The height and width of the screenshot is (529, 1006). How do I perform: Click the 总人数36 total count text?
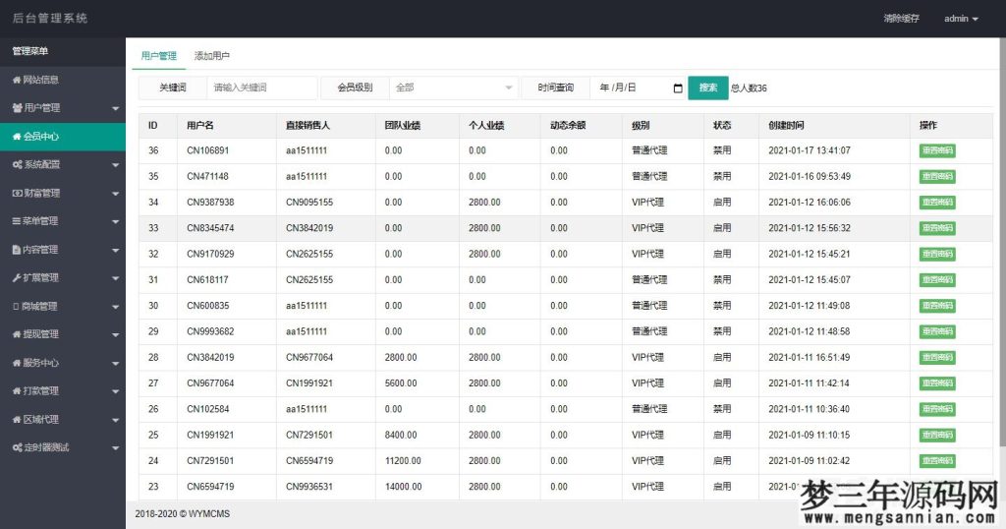(749, 88)
